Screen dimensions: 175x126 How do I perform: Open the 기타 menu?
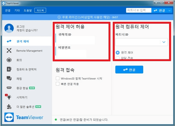(x=17, y=10)
